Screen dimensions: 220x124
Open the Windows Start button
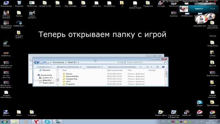[5, 122]
